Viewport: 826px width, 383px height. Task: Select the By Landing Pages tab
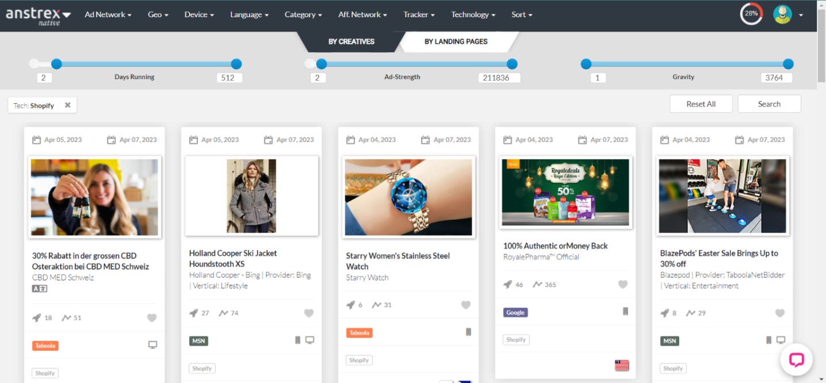point(455,42)
